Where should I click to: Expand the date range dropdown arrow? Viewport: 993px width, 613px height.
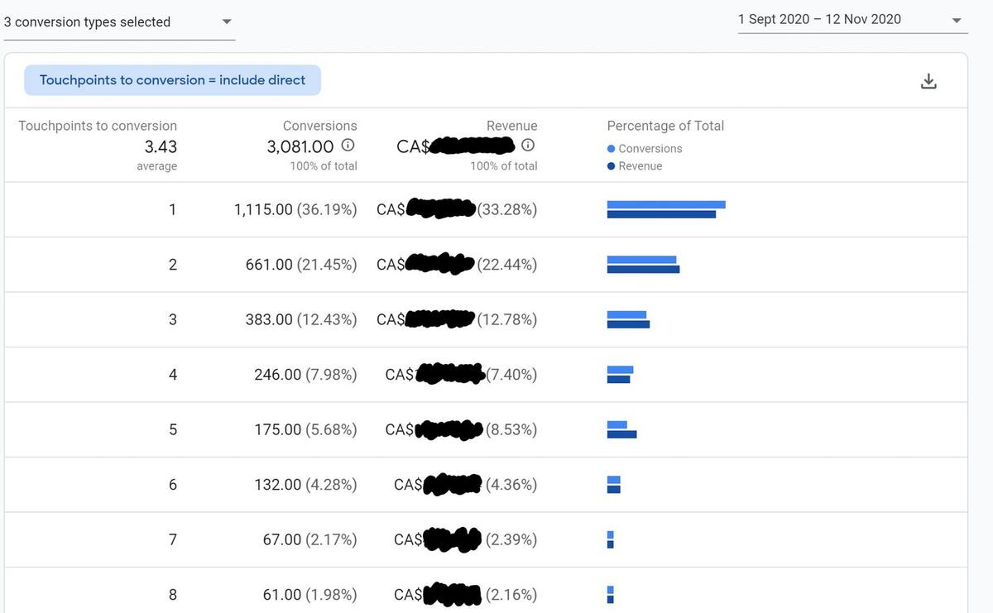[x=957, y=20]
